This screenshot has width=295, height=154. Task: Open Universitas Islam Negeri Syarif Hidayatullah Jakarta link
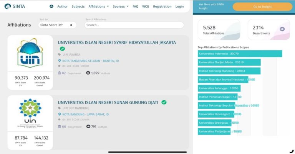pyautogui.click(x=117, y=43)
